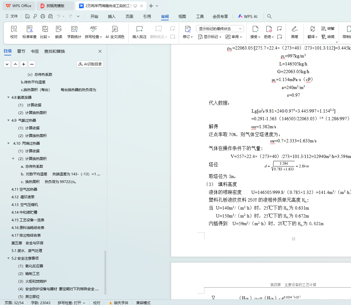Click the print preview icon
The height and width of the screenshot is (305, 351).
(x=51, y=16)
